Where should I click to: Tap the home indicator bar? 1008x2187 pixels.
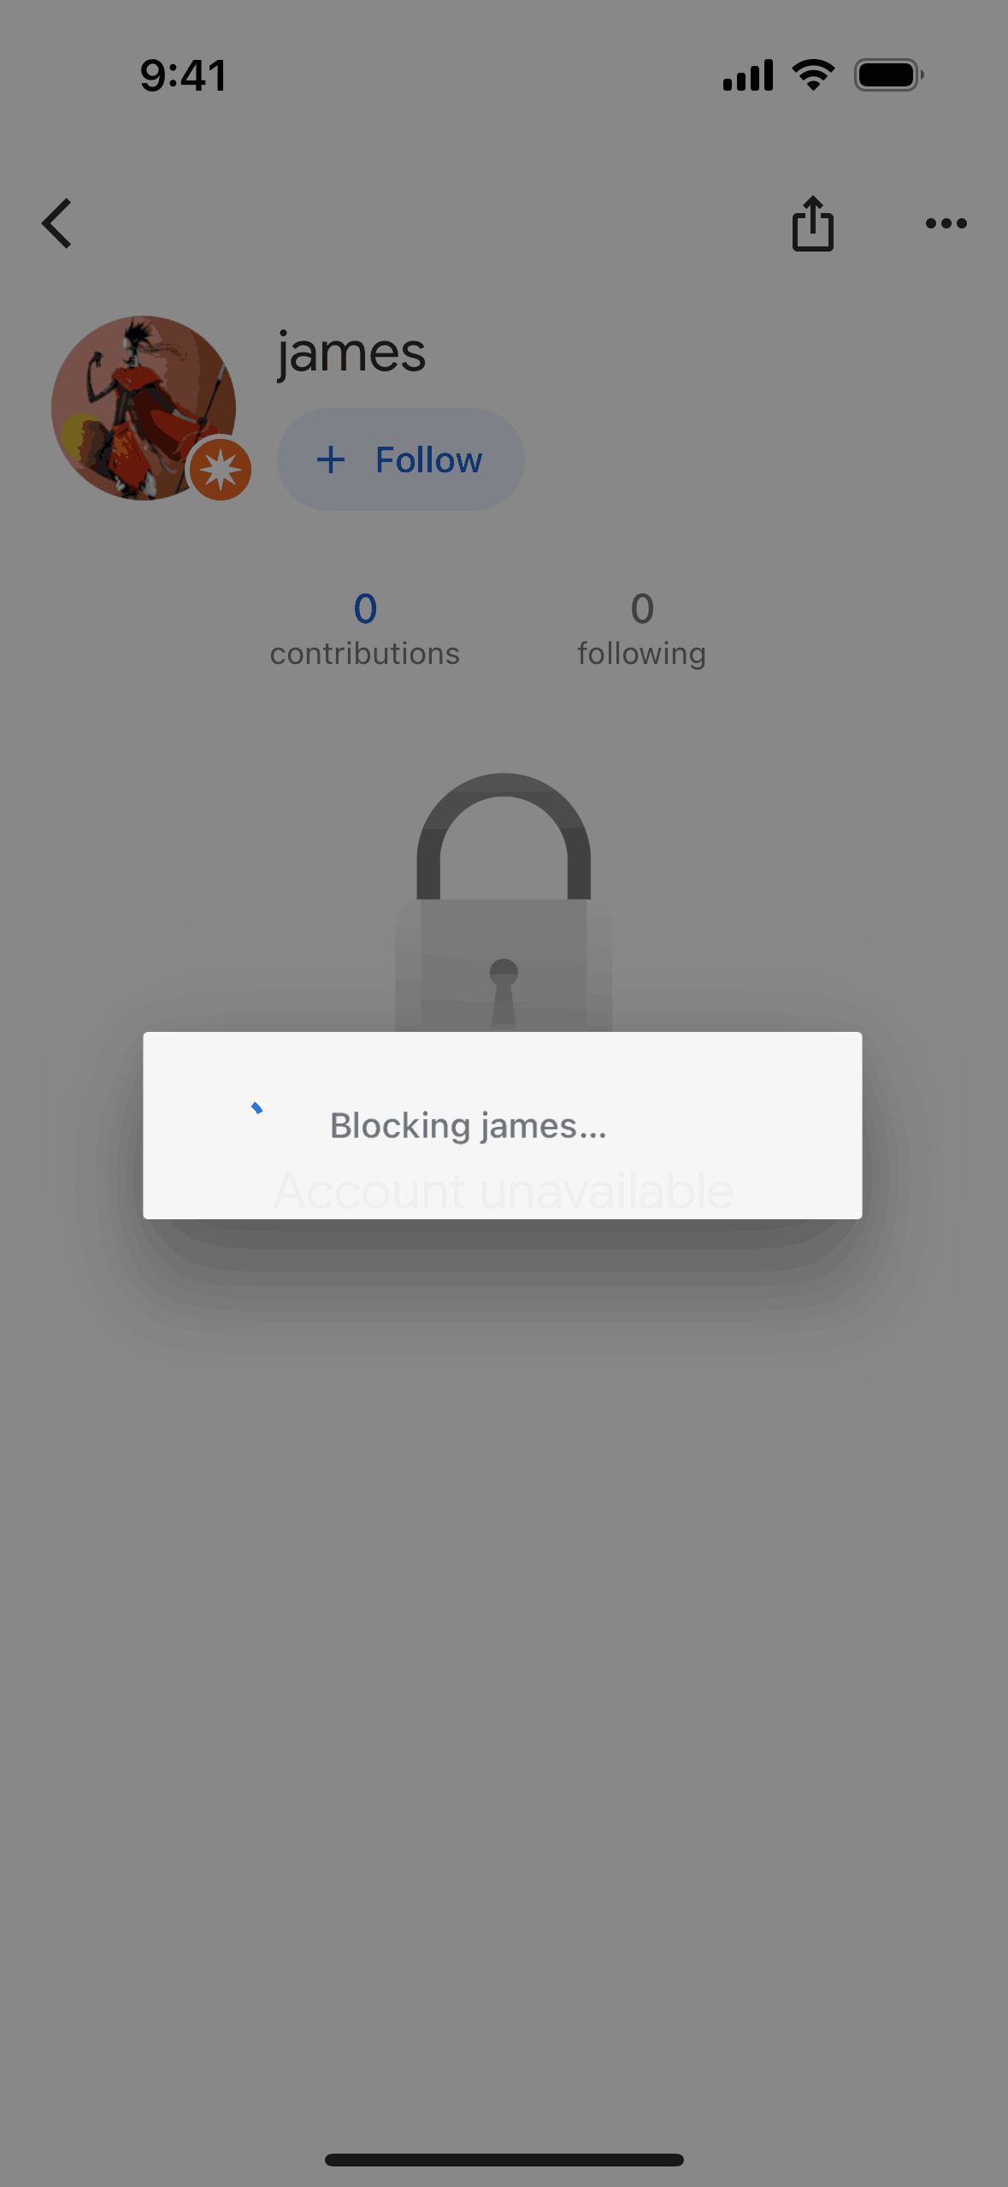coord(504,2160)
